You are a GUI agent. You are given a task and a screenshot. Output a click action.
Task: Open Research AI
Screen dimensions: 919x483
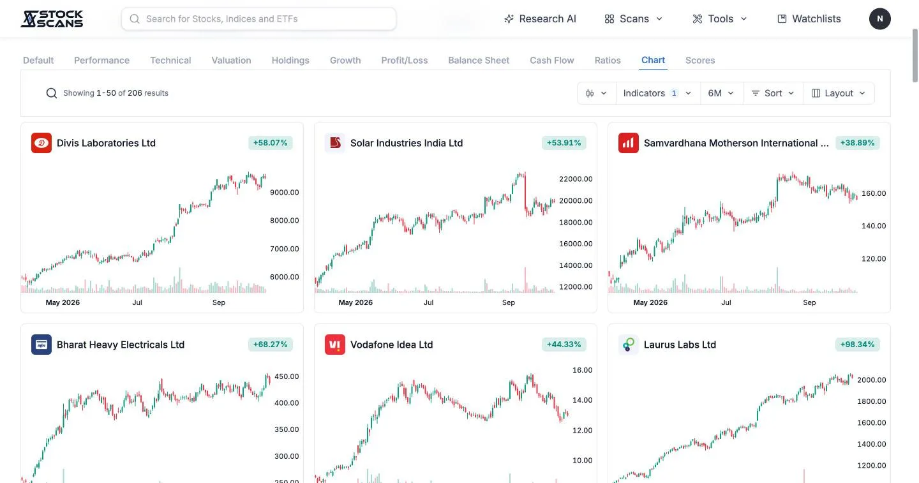(x=540, y=19)
